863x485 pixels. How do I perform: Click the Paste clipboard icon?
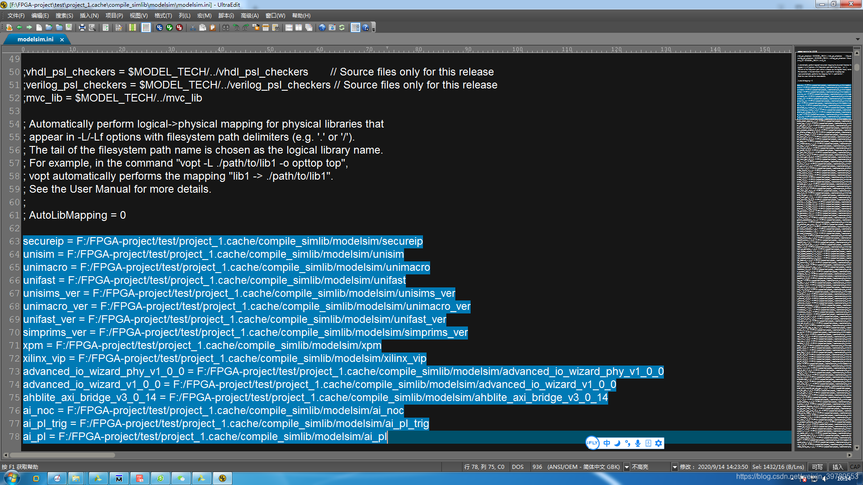pos(213,27)
